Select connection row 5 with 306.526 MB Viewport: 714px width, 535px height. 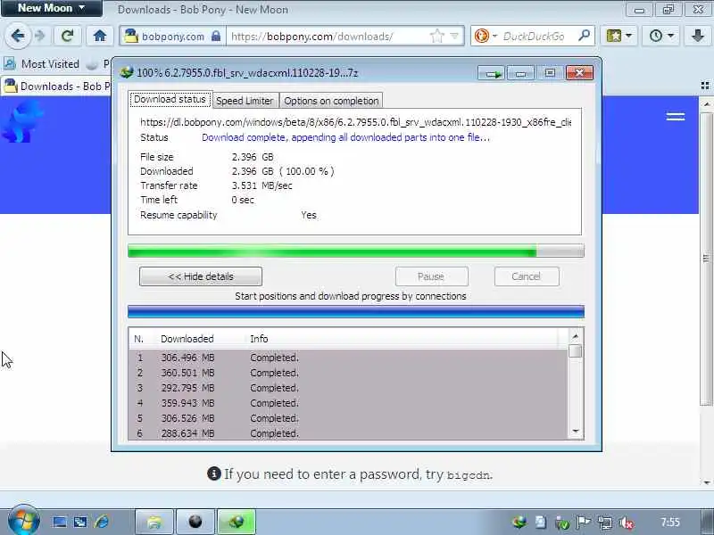click(x=348, y=418)
